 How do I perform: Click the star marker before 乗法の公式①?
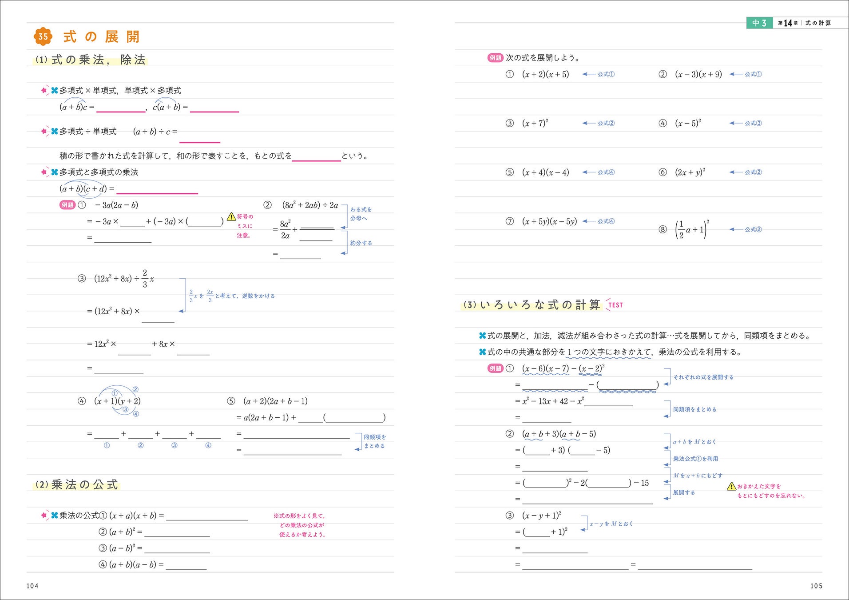[44, 515]
